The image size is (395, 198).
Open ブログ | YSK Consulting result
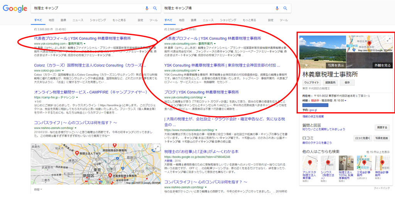201,92
